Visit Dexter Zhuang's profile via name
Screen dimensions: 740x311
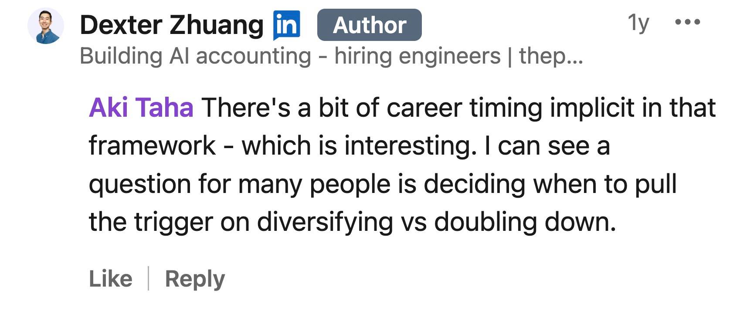point(172,25)
